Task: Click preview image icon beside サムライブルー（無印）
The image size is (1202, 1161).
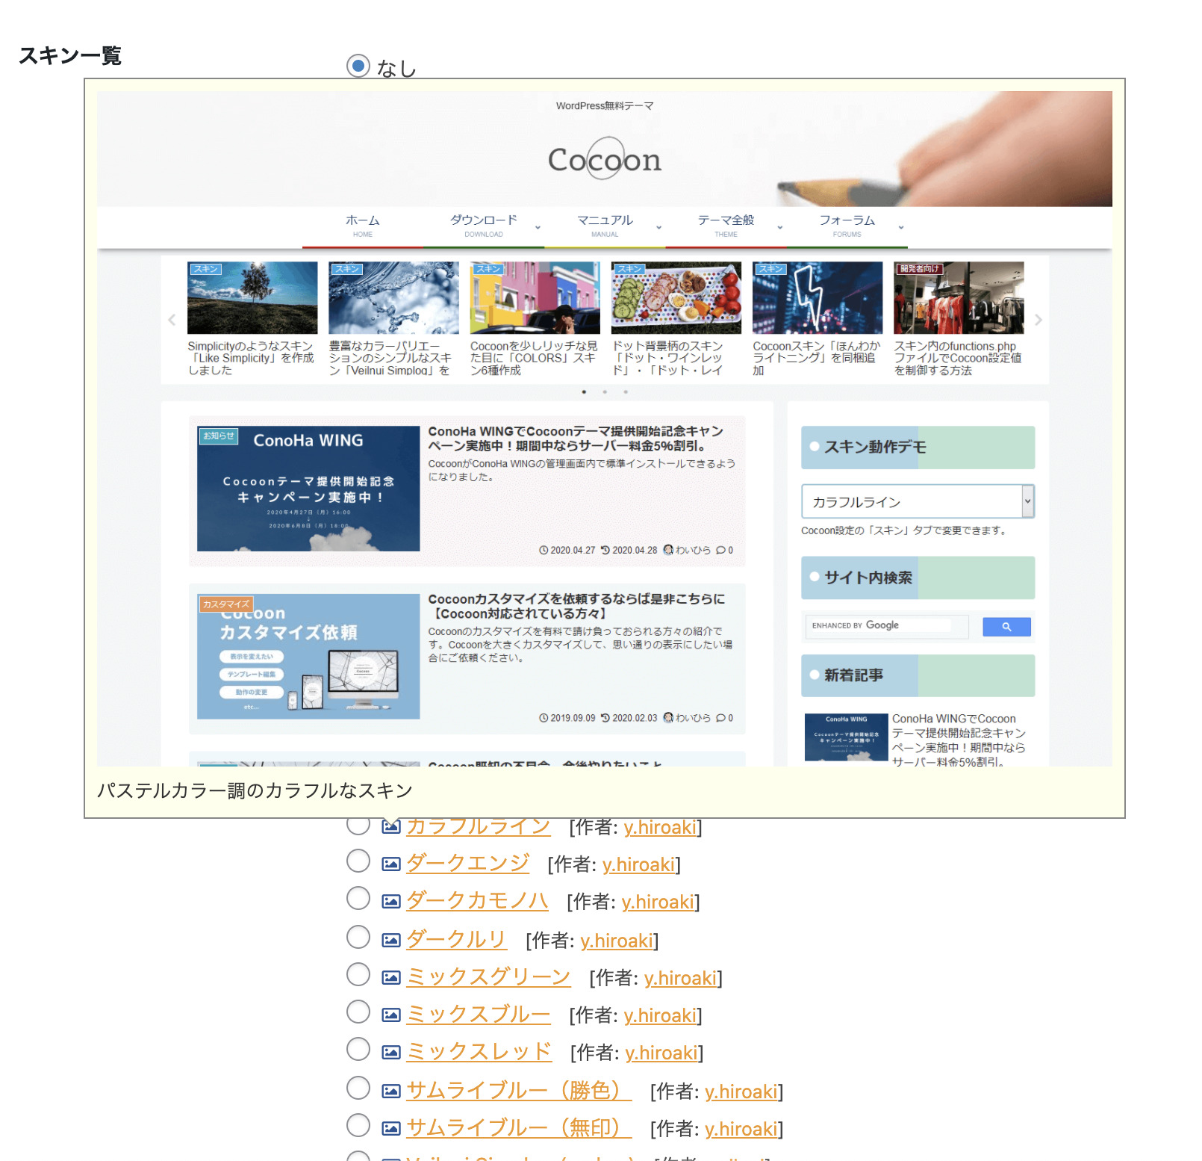Action: (391, 1129)
